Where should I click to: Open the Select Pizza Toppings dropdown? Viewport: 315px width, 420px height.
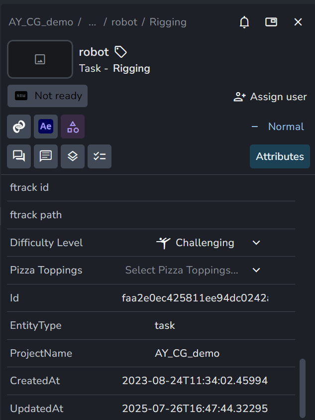tap(193, 270)
